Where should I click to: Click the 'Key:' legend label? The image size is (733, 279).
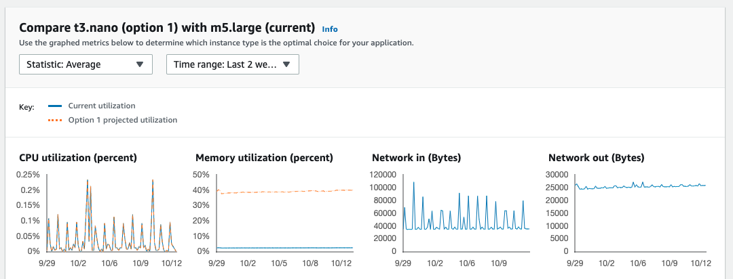point(26,107)
